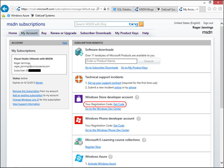Click help icon beside Windows Phone developer account
The height and width of the screenshot is (168, 224).
pyautogui.click(x=139, y=119)
